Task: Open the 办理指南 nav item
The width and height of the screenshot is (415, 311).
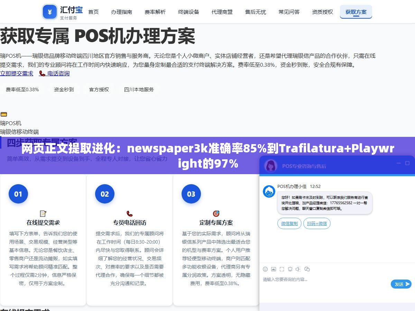Action: 121,12
